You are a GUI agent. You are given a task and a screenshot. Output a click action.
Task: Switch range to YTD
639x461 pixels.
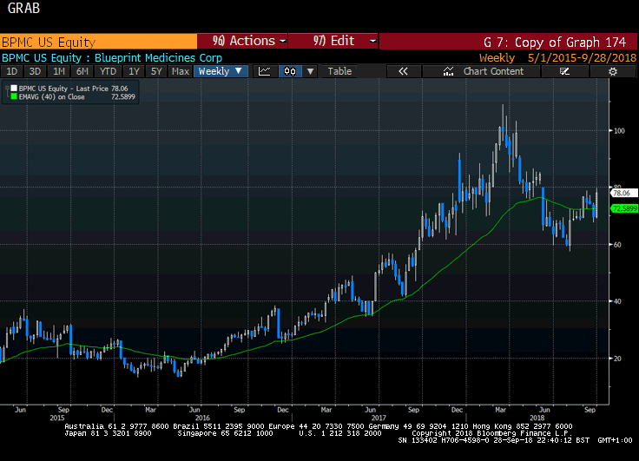(x=108, y=71)
